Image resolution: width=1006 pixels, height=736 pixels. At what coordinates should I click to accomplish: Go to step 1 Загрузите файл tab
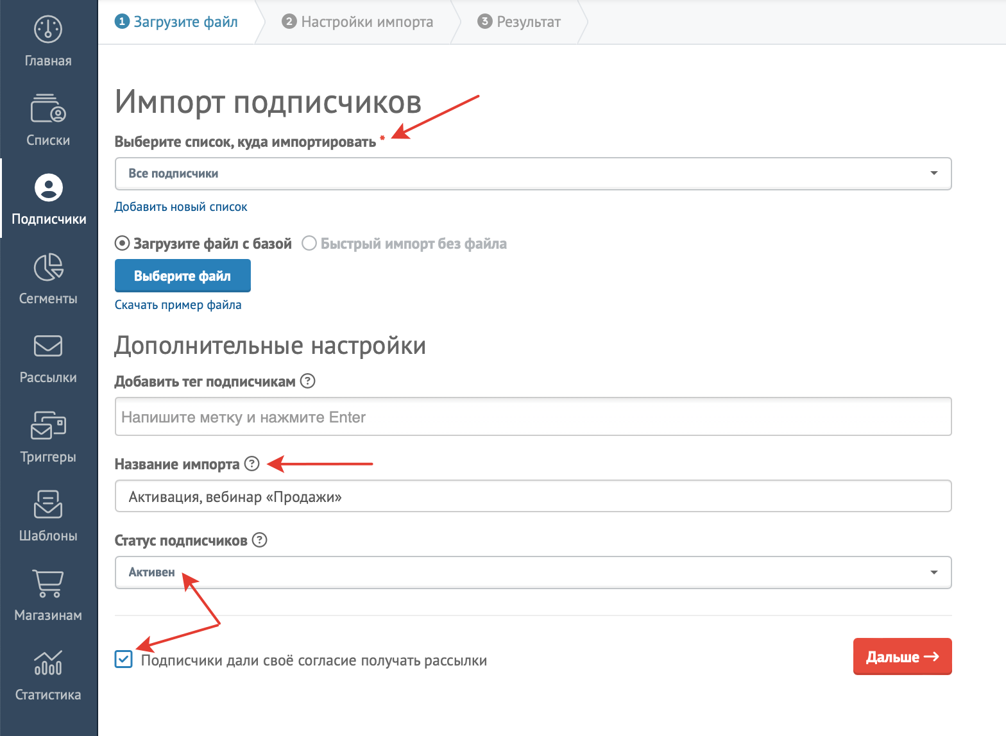pyautogui.click(x=176, y=22)
